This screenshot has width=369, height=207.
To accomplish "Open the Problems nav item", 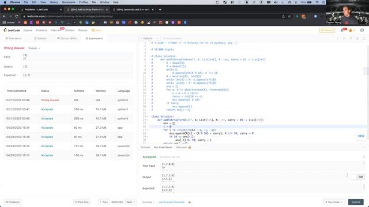I will click(x=42, y=30).
